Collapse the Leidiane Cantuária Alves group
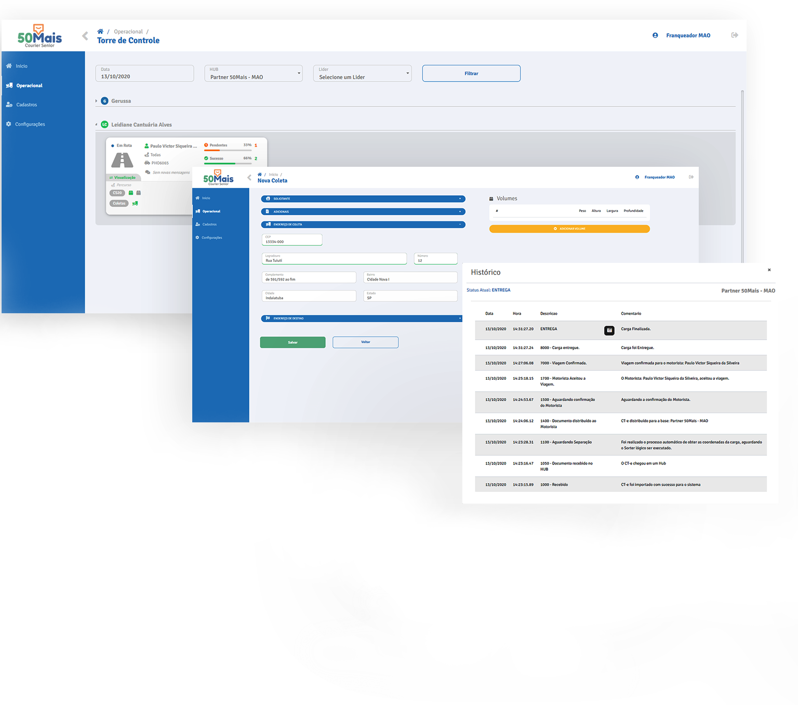Screen dimensions: 798x705 [97, 125]
